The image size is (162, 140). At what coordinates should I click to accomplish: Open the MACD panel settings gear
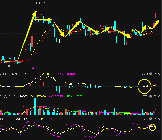coord(151,74)
